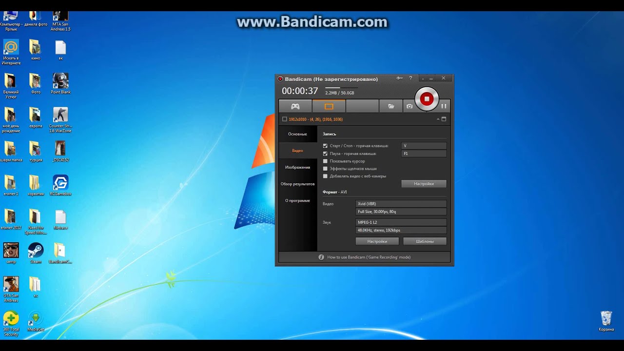Open Bandicam help question mark

pos(410,78)
